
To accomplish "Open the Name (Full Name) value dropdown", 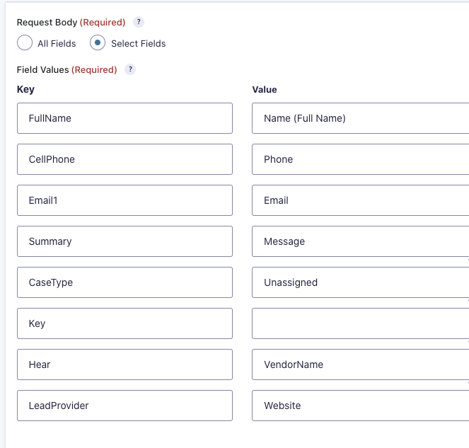I will [361, 118].
